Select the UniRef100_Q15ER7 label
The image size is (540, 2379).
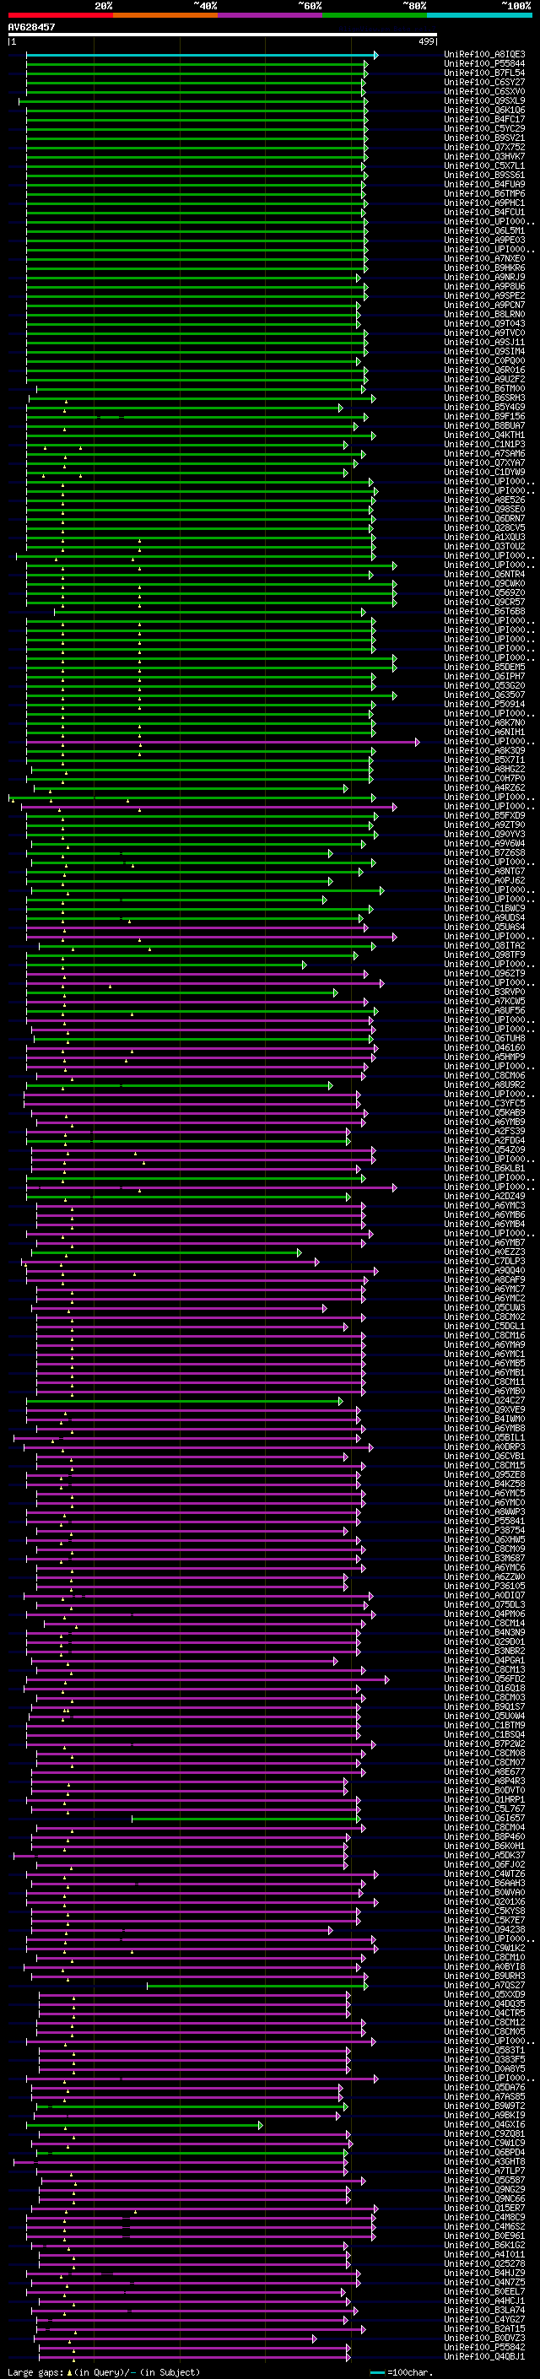coord(484,2207)
